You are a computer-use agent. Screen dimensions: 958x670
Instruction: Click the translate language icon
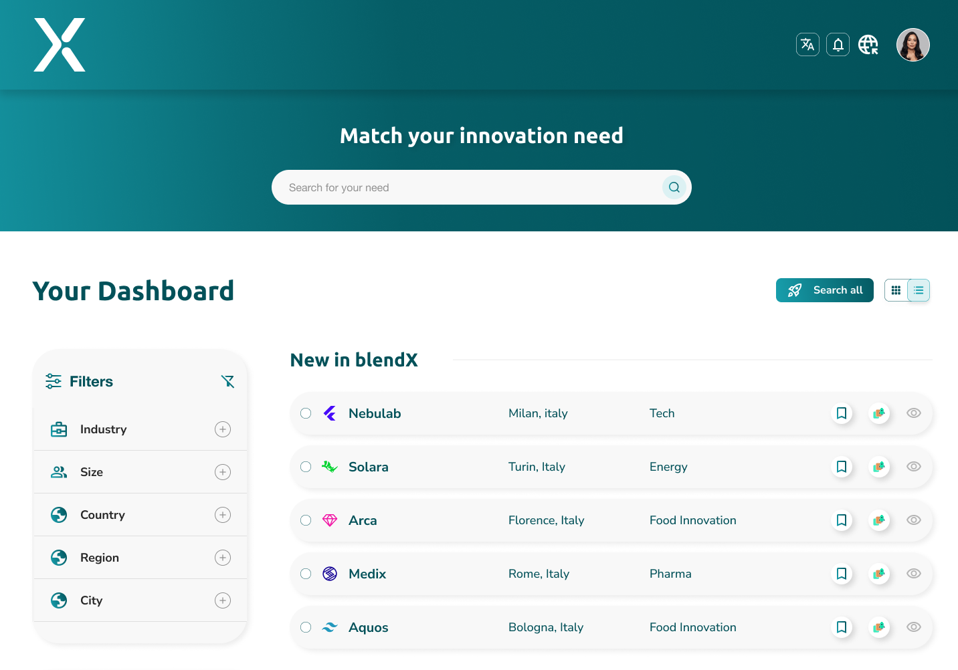click(807, 45)
